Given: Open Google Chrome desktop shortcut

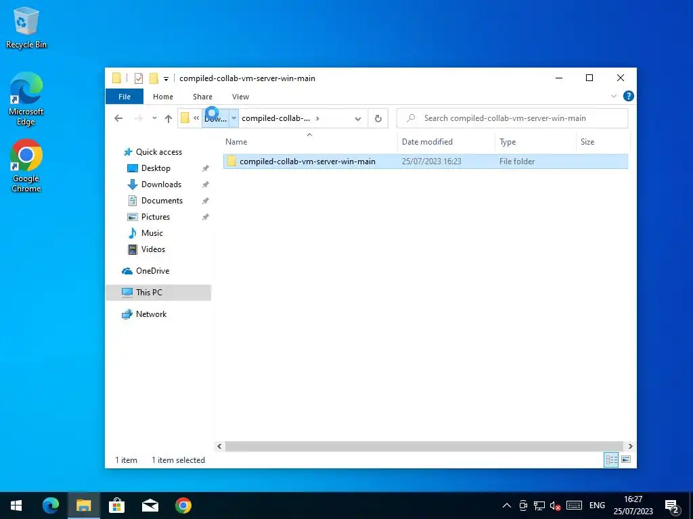Looking at the screenshot, I should [26, 166].
